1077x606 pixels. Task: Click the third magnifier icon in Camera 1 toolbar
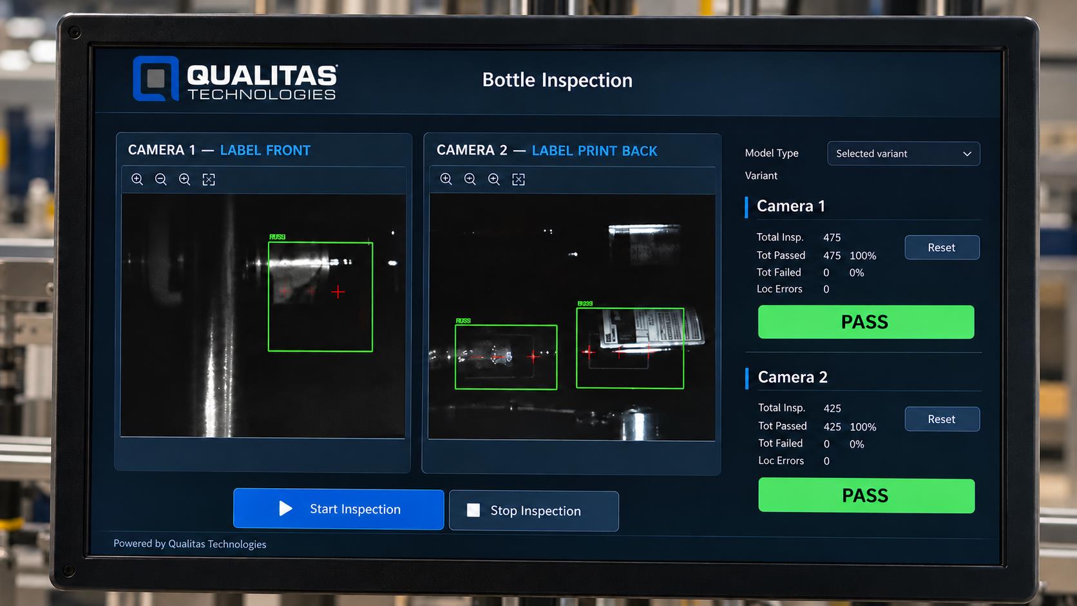pos(185,179)
